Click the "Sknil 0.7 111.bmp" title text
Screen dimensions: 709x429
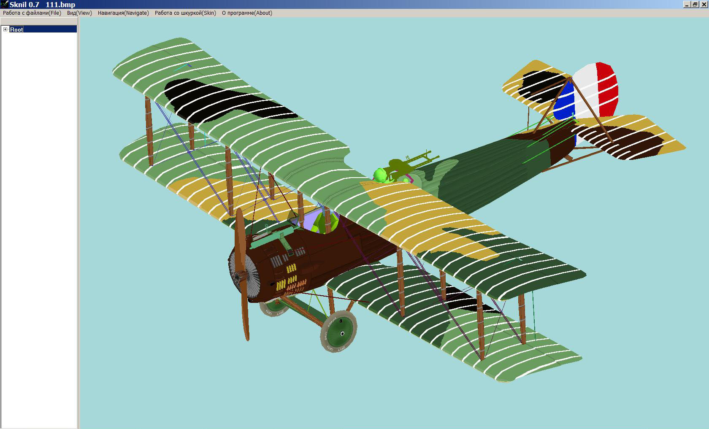pyautogui.click(x=42, y=5)
